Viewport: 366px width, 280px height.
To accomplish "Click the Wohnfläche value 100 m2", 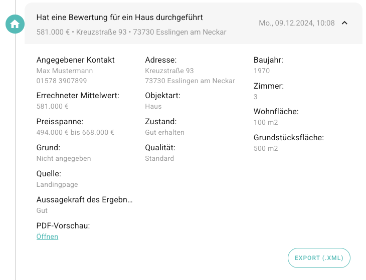I will pyautogui.click(x=266, y=122).
